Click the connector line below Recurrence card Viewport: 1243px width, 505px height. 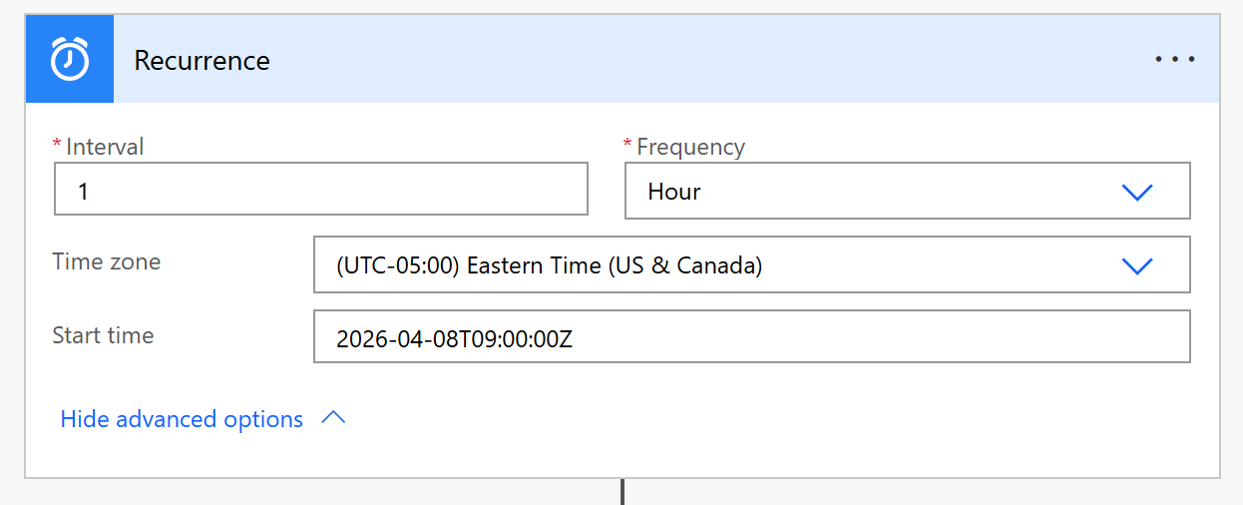(x=622, y=492)
